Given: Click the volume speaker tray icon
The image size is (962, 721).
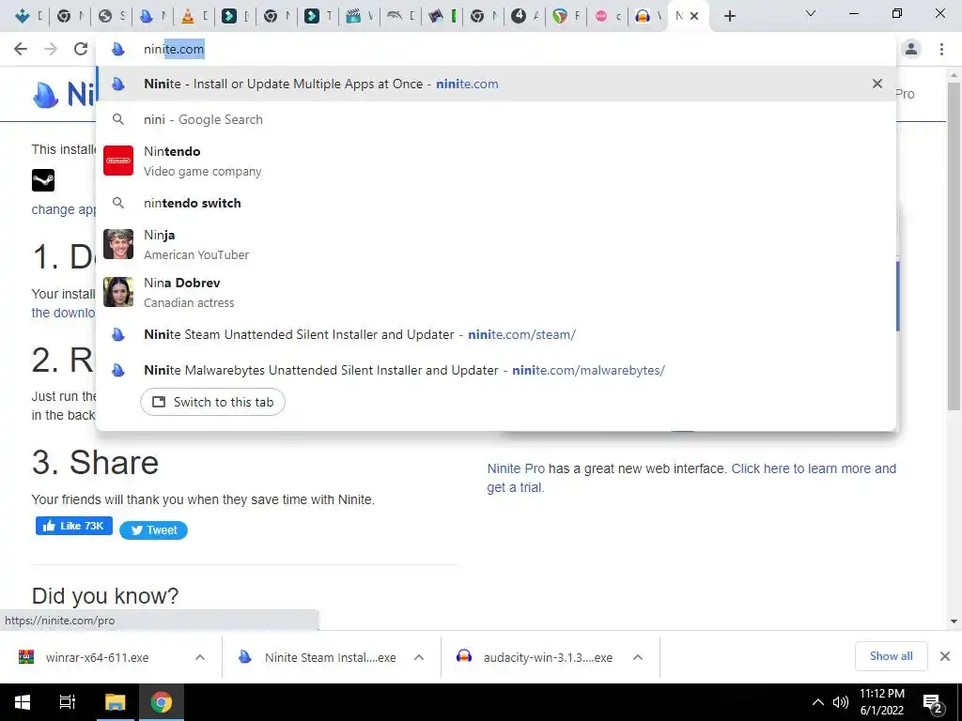Looking at the screenshot, I should coord(840,702).
